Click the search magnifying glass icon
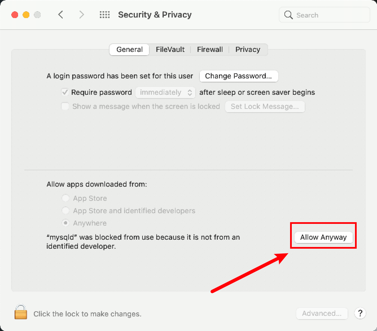Screen dimensions: 377x331 pos(288,15)
